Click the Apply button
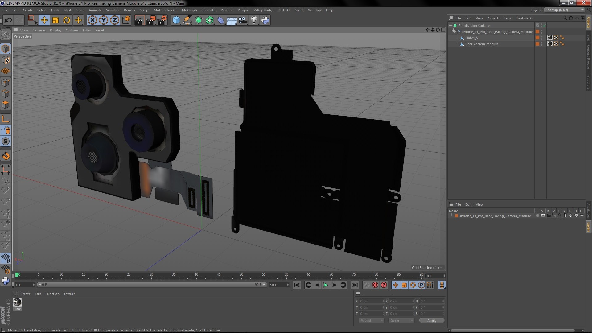 [432, 320]
